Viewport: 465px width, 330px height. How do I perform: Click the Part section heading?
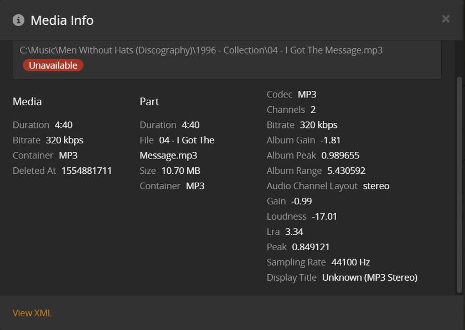point(149,101)
